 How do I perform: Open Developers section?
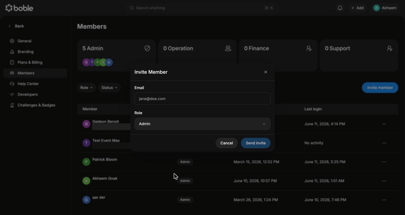35,95
